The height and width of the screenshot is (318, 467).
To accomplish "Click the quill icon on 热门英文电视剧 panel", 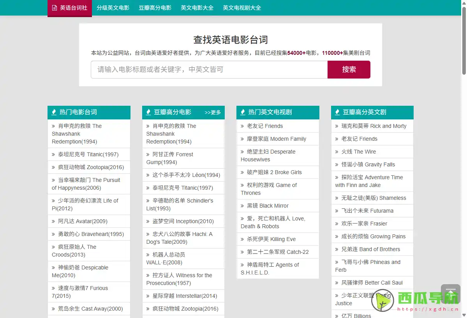I will (x=242, y=112).
